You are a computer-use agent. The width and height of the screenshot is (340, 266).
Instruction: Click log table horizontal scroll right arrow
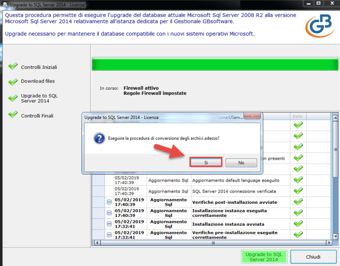pyautogui.click(x=329, y=243)
